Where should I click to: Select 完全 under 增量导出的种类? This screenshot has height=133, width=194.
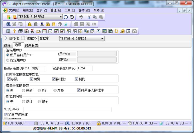pyautogui.click(x=24, y=90)
